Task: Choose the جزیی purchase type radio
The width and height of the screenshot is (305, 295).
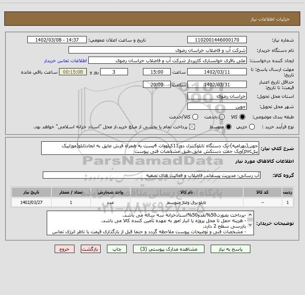Action: pyautogui.click(x=252, y=127)
